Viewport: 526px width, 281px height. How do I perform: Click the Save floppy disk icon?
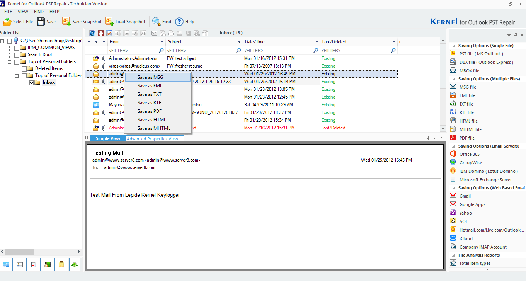click(x=41, y=22)
